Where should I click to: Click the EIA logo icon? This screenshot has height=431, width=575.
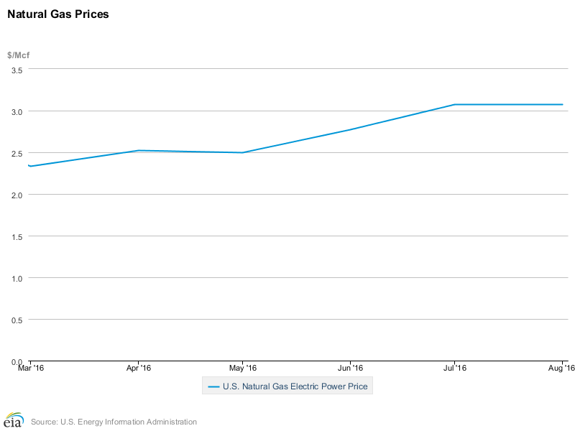pyautogui.click(x=14, y=421)
